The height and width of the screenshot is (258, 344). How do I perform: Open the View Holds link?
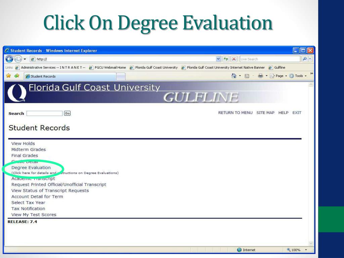pos(23,143)
